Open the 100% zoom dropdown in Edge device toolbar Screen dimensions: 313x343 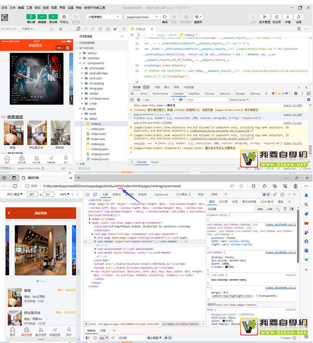64,194
